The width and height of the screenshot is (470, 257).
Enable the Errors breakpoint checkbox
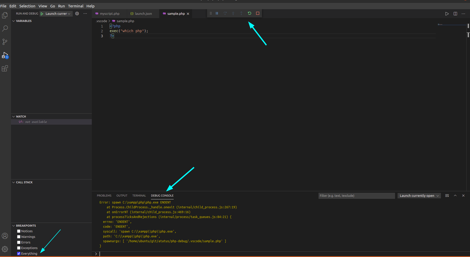19,242
